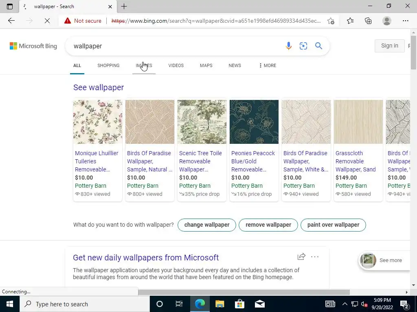Open the See wallpaper heading link
417x312 pixels.
click(99, 87)
